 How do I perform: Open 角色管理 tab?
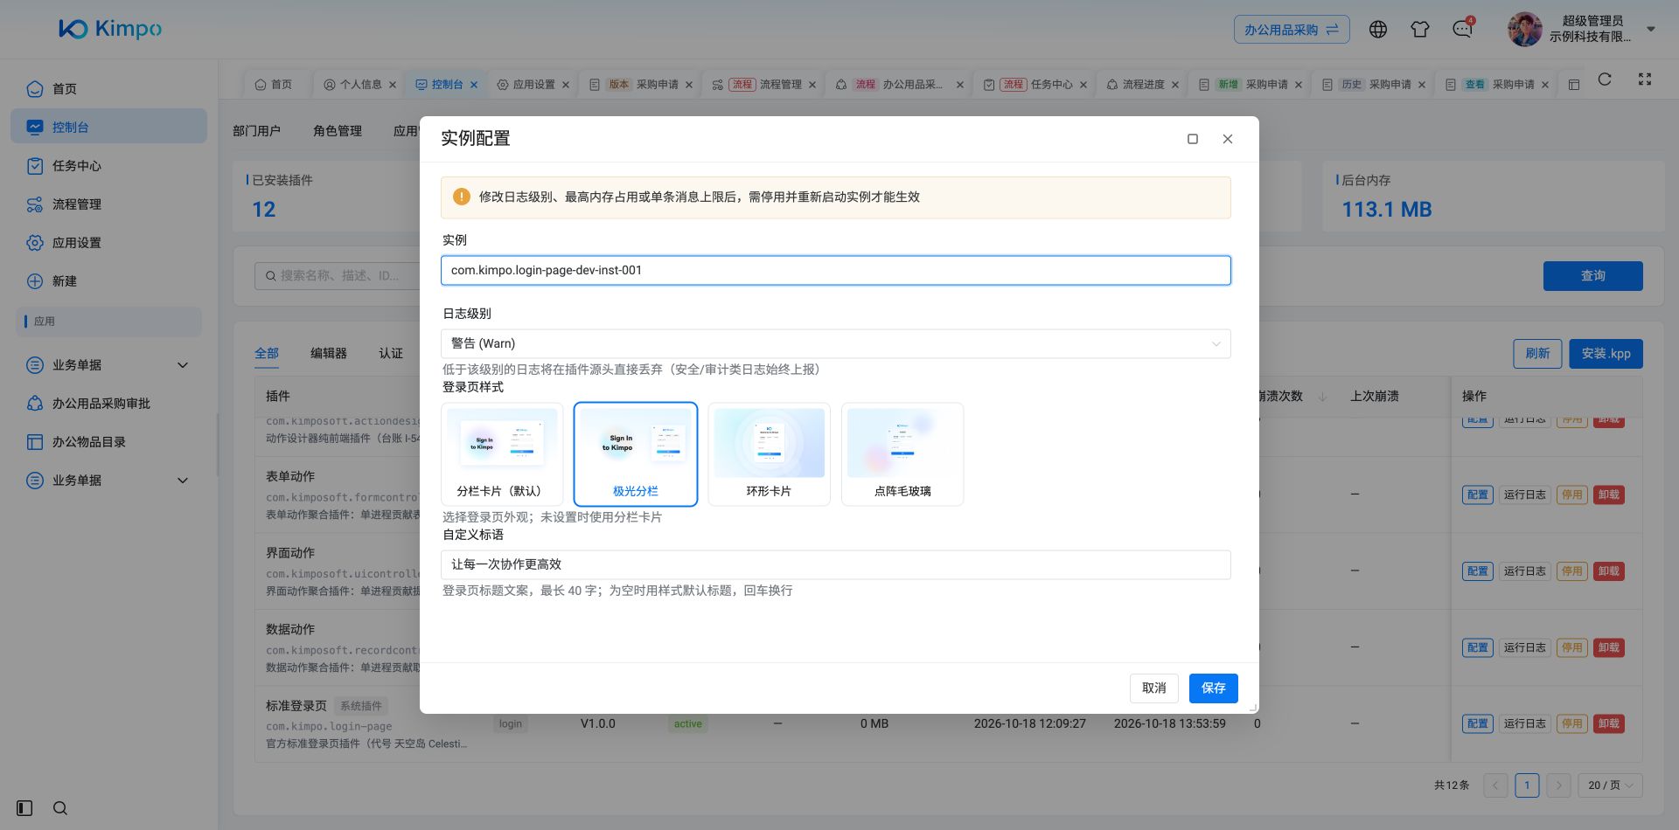click(338, 131)
